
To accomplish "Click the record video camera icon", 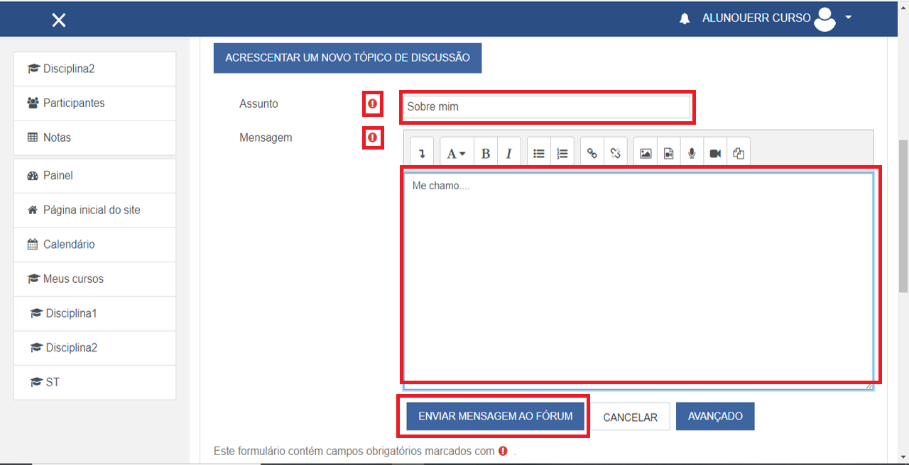I will (715, 153).
